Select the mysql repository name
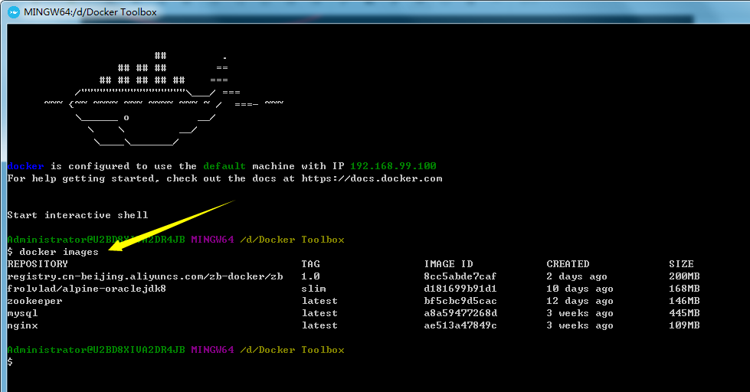Image resolution: width=750 pixels, height=392 pixels. point(22,314)
